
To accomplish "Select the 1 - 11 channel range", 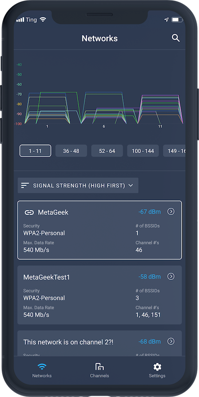I will point(36,151).
